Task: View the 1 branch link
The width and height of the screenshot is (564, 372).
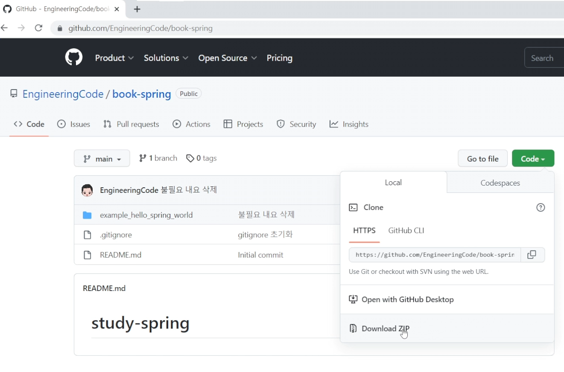Action: [158, 158]
